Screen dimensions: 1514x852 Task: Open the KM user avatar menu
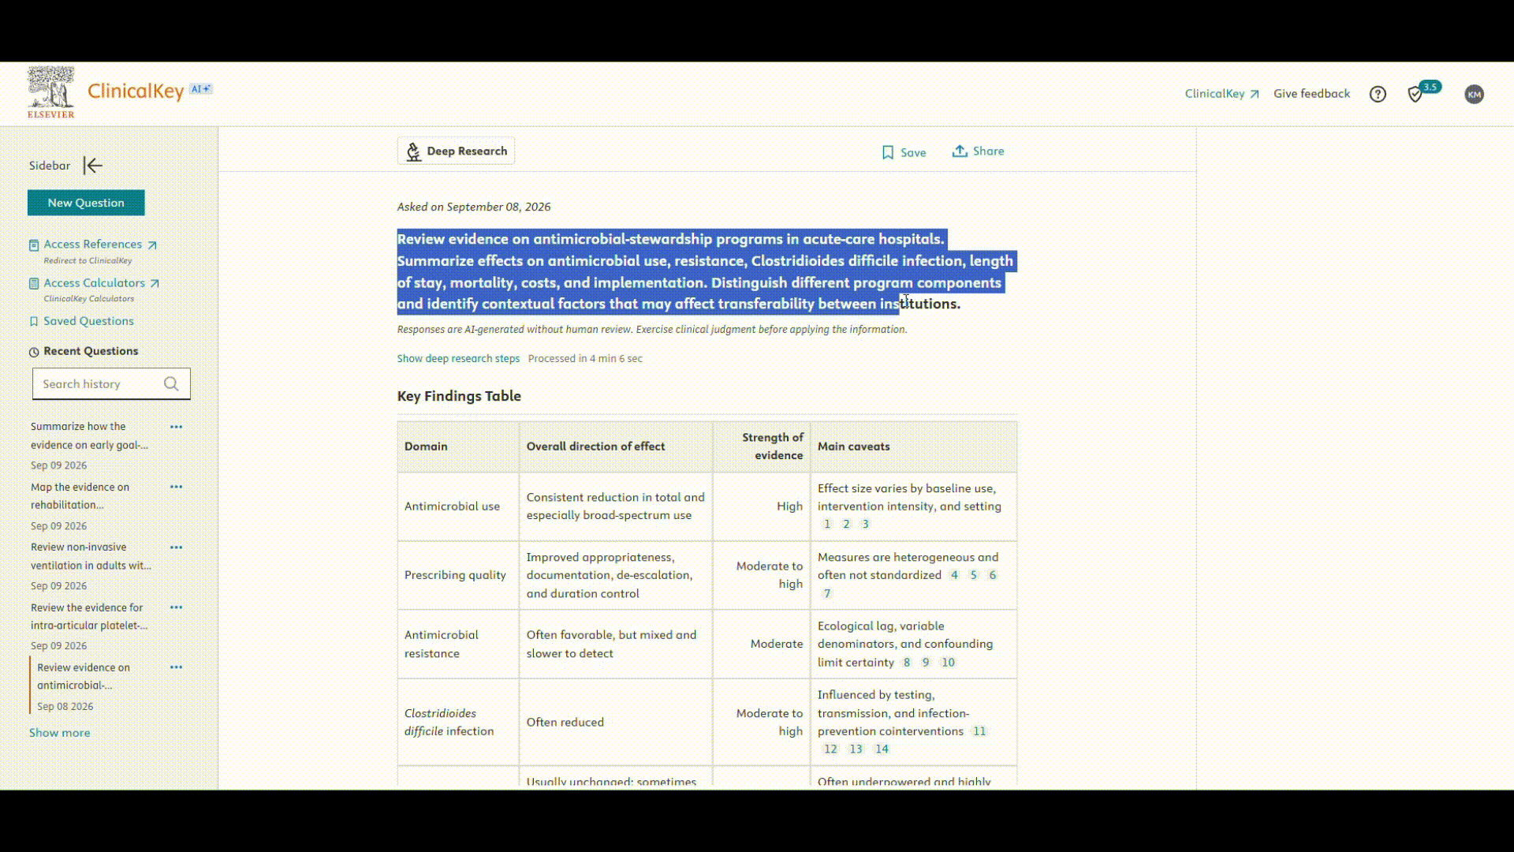(x=1474, y=95)
